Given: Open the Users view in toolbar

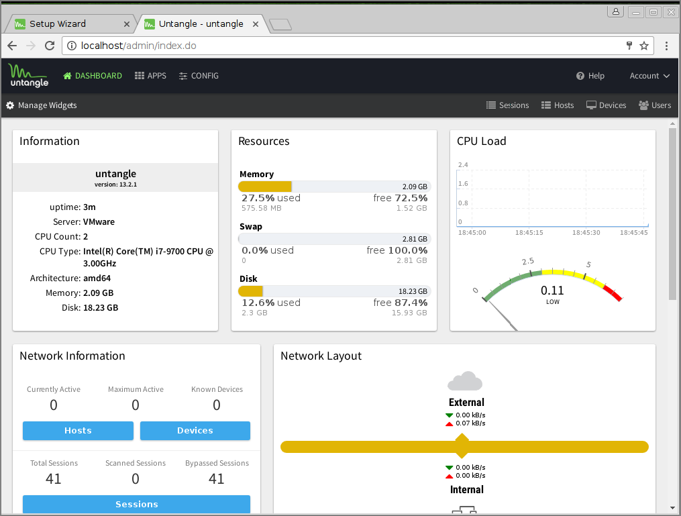Looking at the screenshot, I should 655,105.
